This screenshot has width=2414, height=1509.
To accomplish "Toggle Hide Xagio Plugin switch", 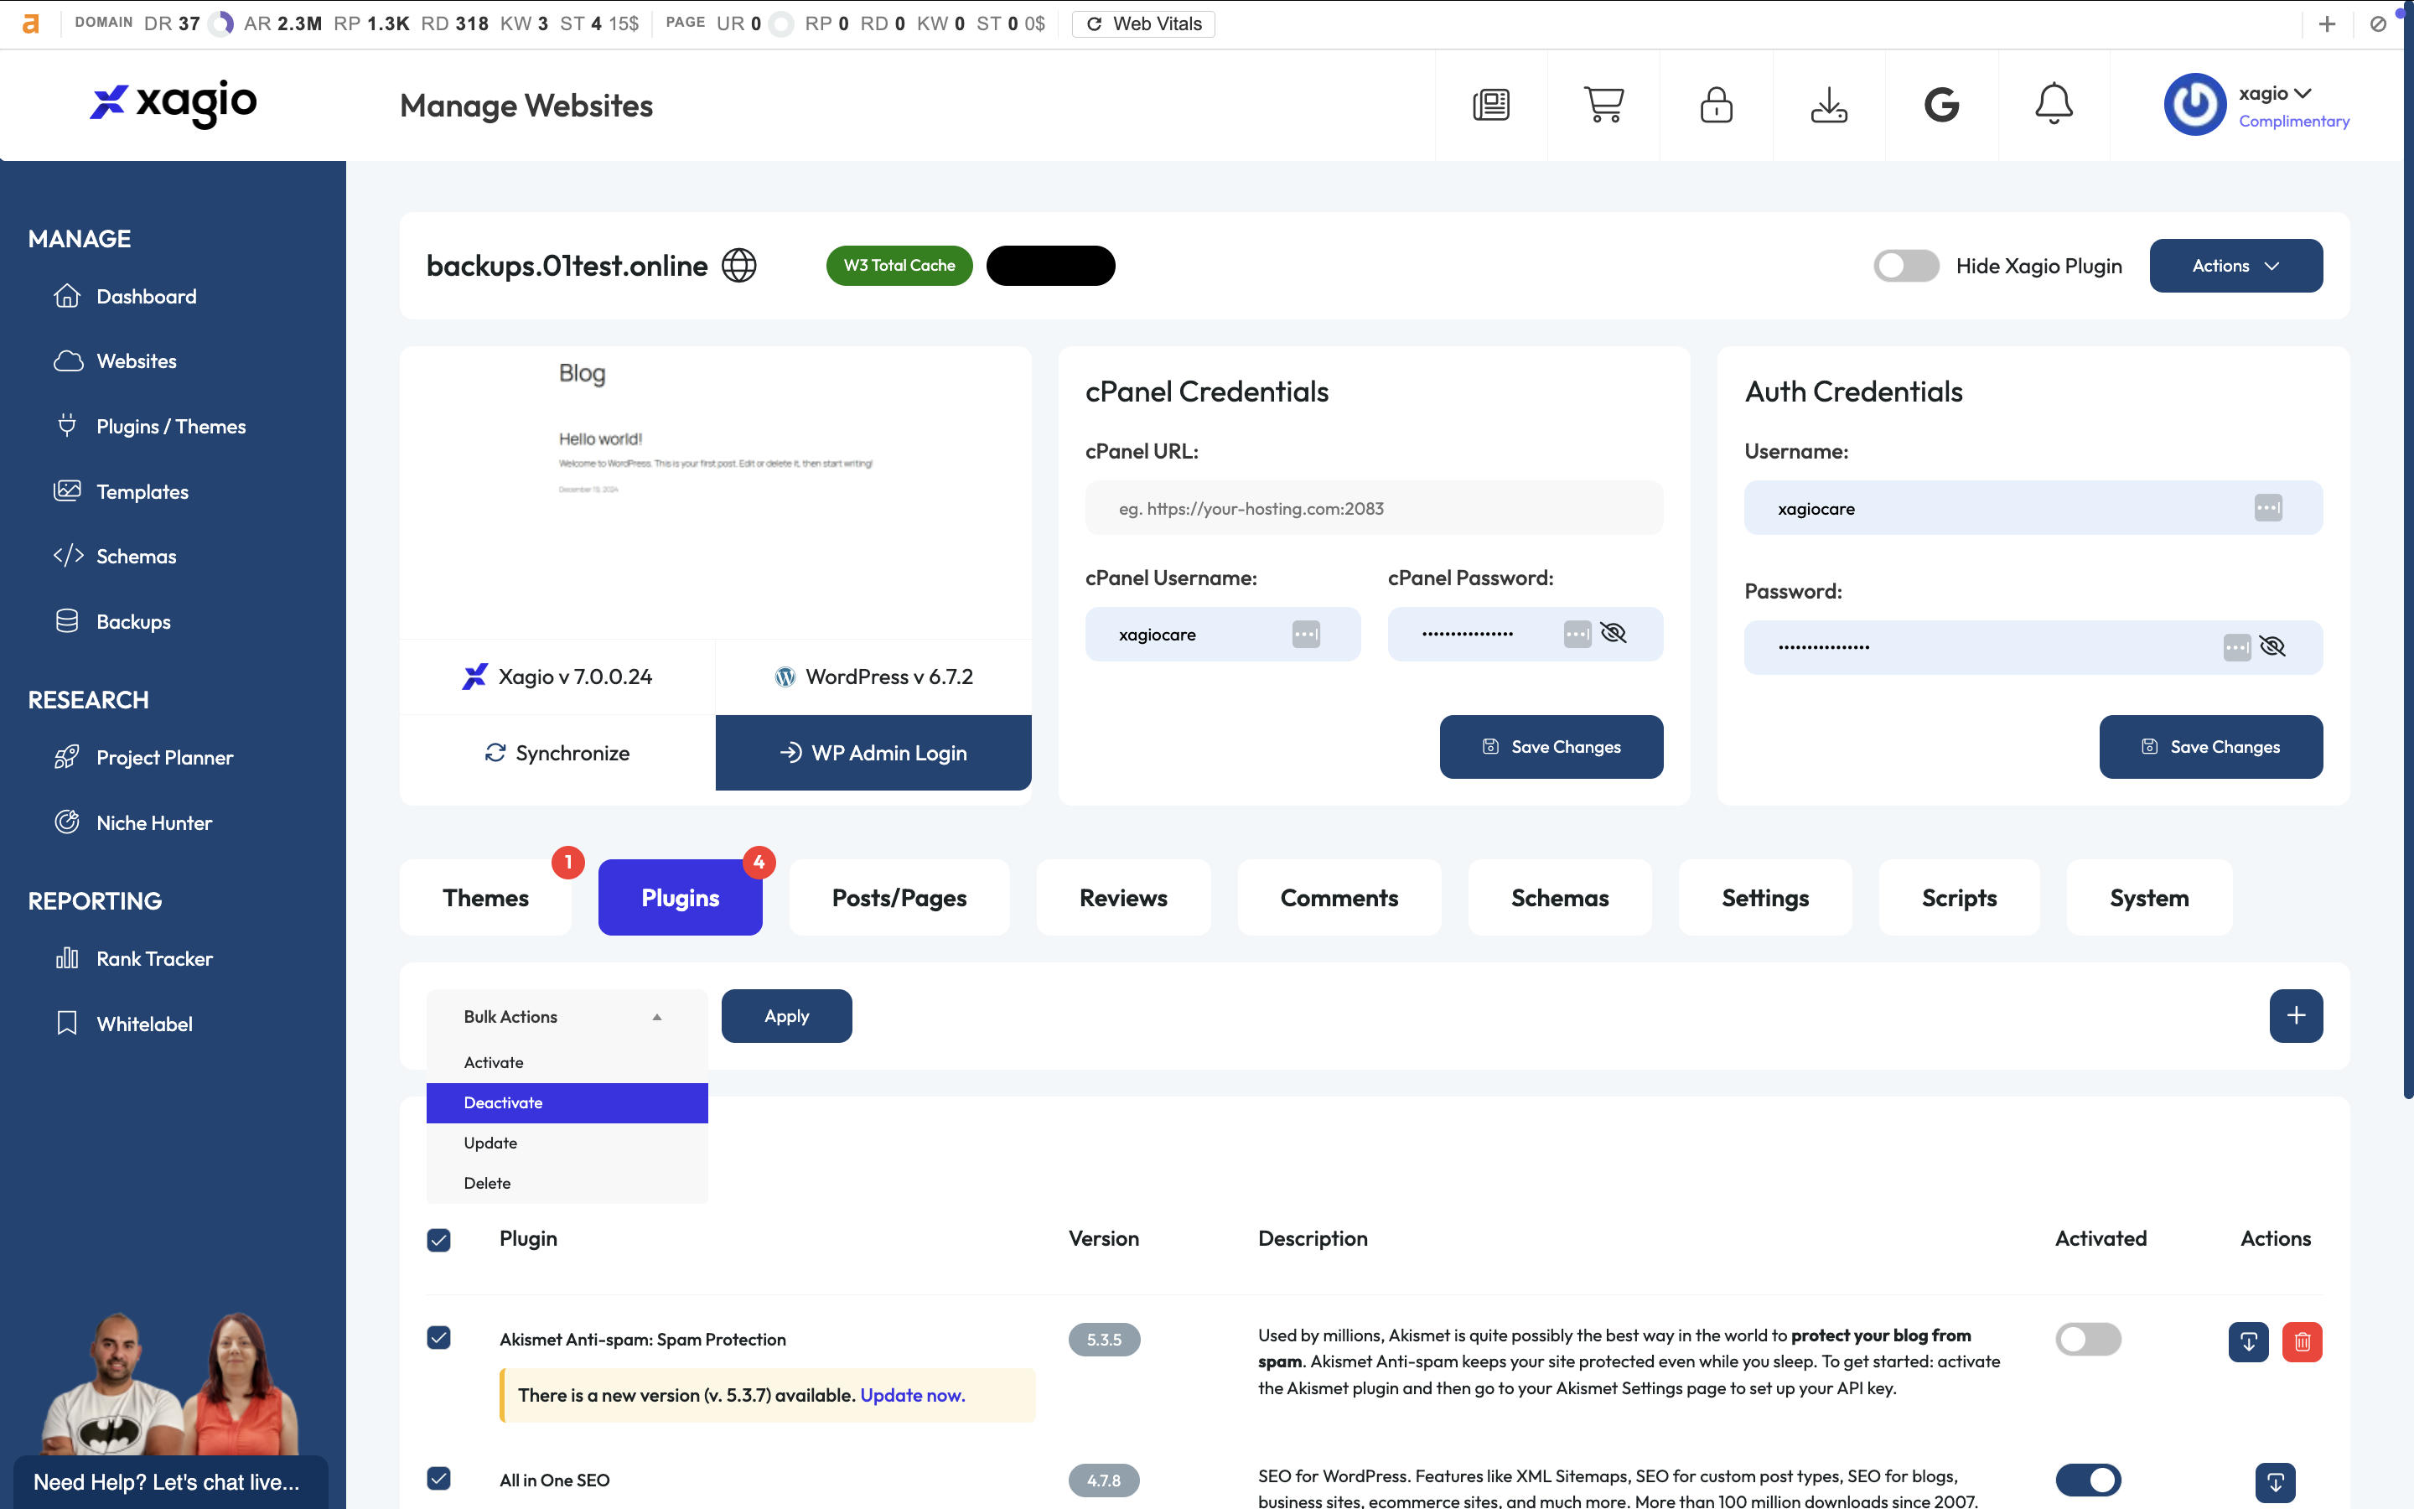I will [x=1905, y=266].
